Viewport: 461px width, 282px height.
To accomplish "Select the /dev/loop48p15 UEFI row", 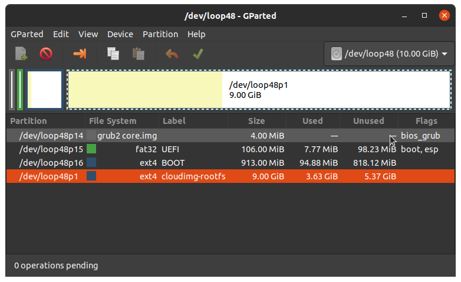I will point(230,149).
